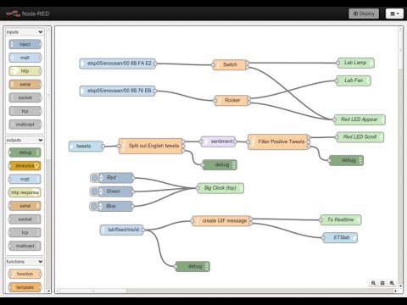Select the Switch function node

tap(230, 64)
